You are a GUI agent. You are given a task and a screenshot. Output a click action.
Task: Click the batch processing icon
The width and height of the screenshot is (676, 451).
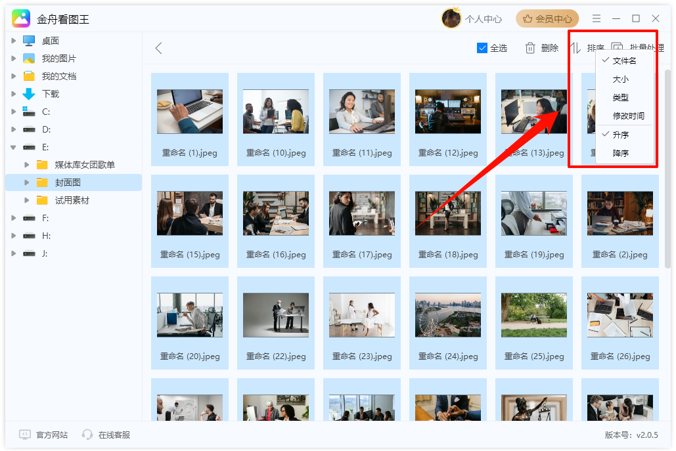click(618, 48)
